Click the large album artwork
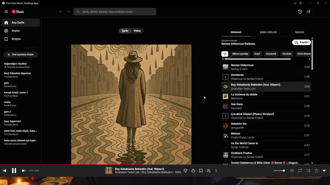Image resolution: width=330 pixels, height=185 pixels. 131,104
